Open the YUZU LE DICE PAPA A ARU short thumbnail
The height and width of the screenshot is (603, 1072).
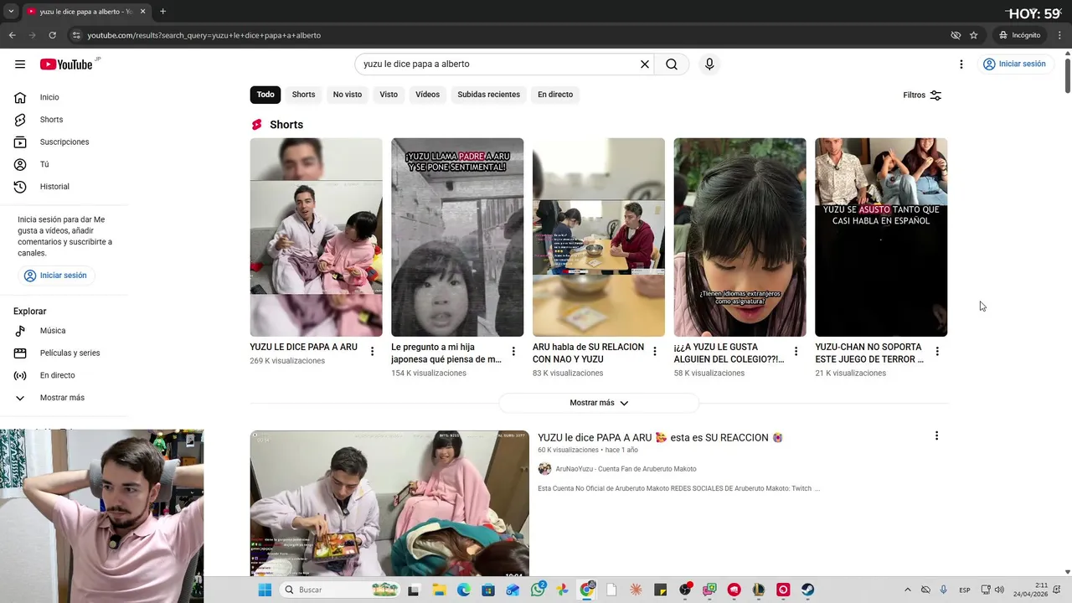(316, 237)
